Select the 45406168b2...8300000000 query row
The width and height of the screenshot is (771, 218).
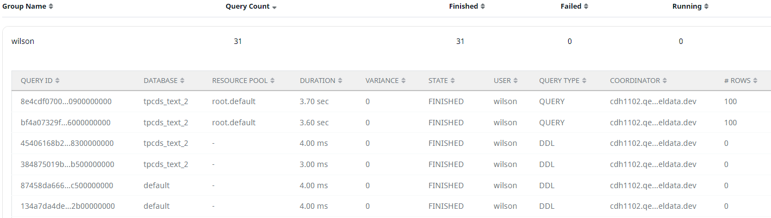coord(391,143)
